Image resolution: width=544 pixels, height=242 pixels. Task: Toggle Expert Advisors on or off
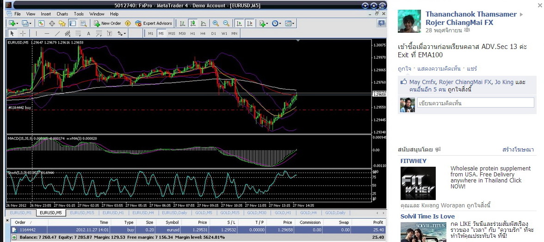154,24
